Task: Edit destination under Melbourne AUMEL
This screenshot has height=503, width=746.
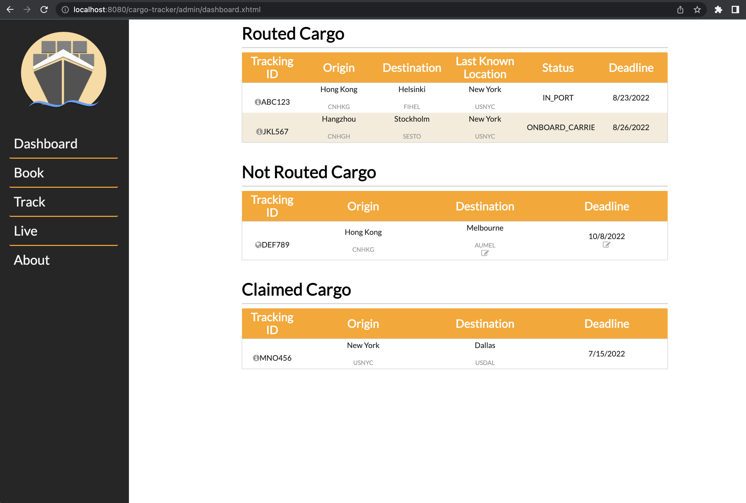Action: (485, 253)
